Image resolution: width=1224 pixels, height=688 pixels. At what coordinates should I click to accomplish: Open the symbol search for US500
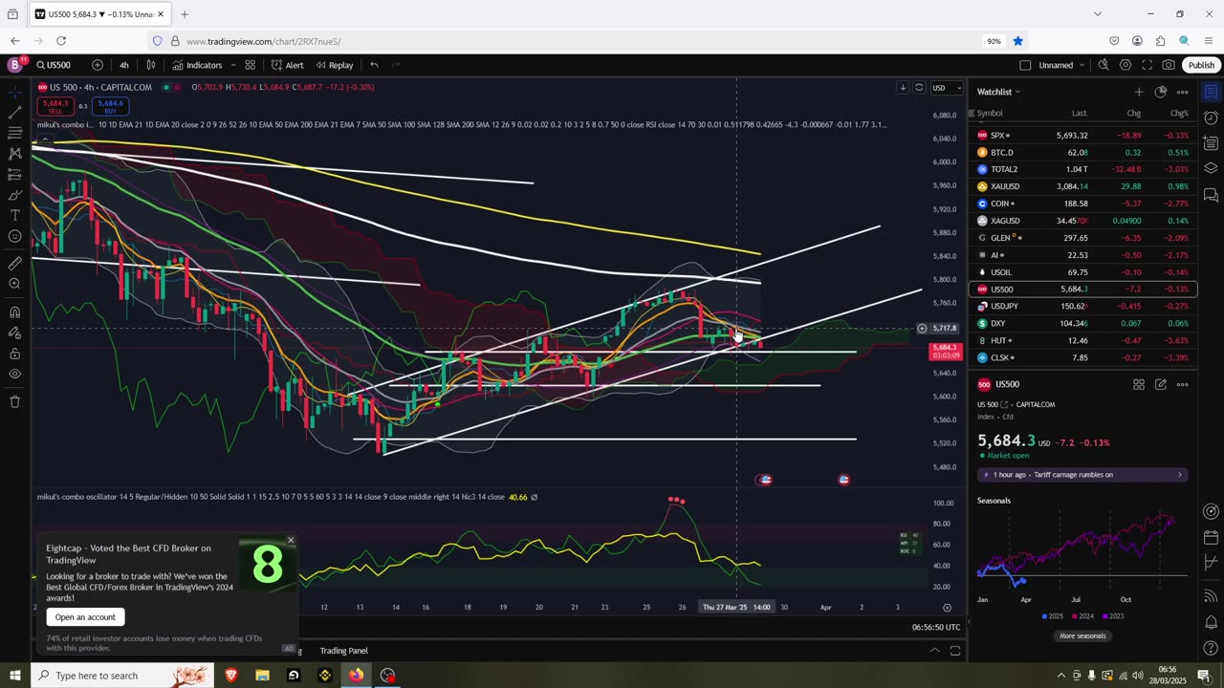(x=55, y=65)
